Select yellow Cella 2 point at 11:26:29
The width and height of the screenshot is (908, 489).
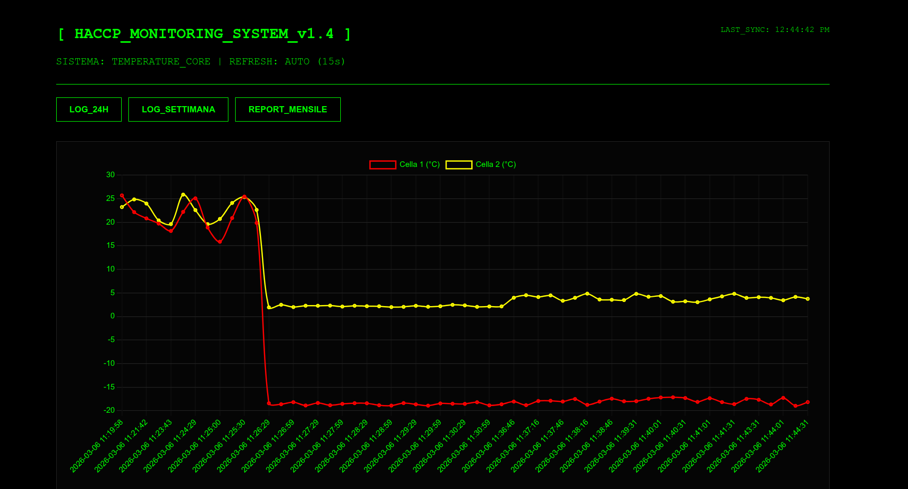[x=269, y=308]
